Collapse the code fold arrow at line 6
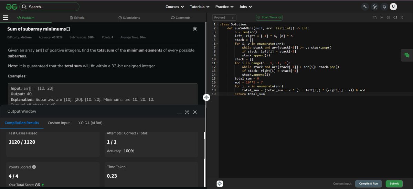The height and width of the screenshot is (189, 413). pos(218,44)
